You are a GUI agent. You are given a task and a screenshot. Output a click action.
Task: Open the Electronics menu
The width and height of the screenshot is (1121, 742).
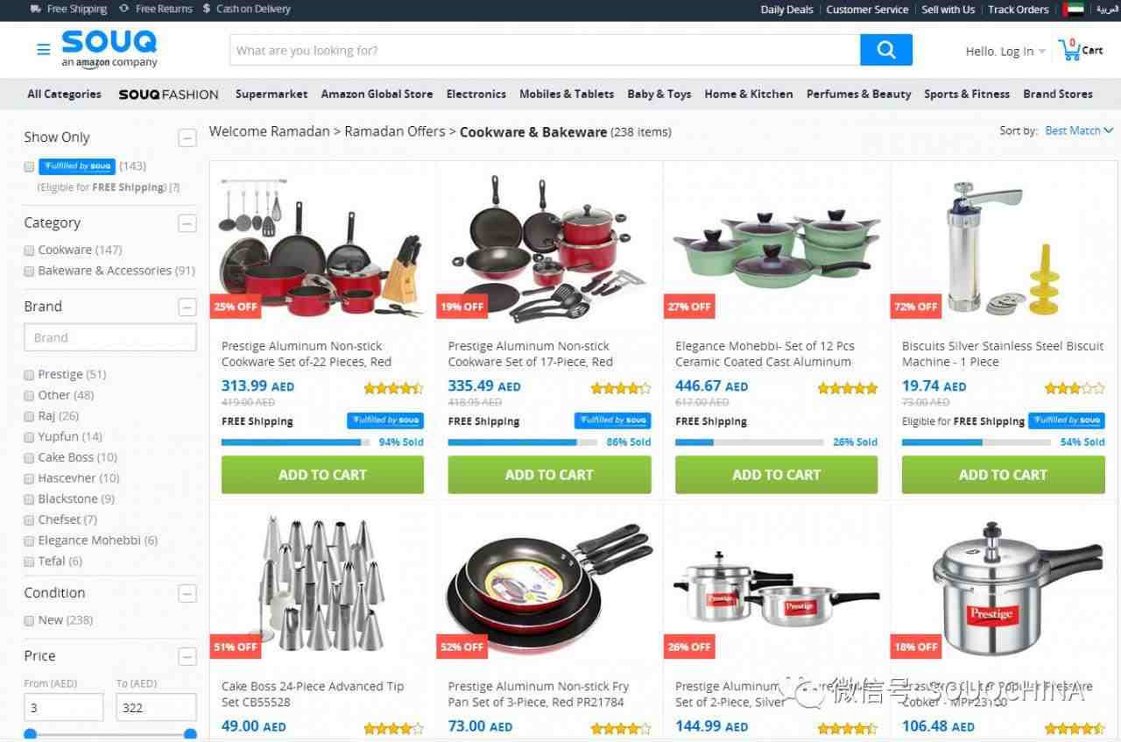tap(476, 94)
